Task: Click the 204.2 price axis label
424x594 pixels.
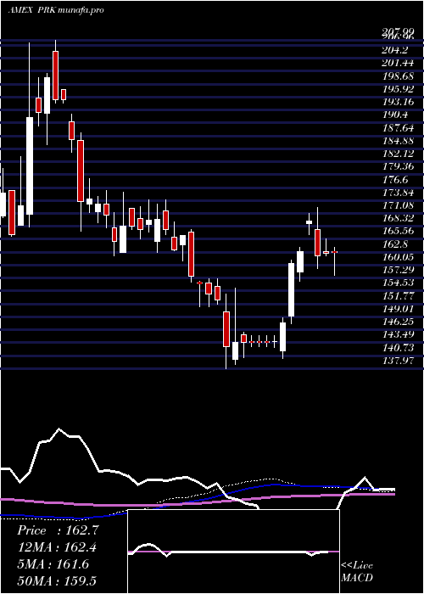Action: (x=397, y=49)
